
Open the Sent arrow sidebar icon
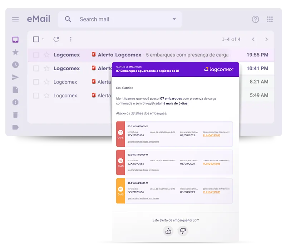[x=15, y=77]
